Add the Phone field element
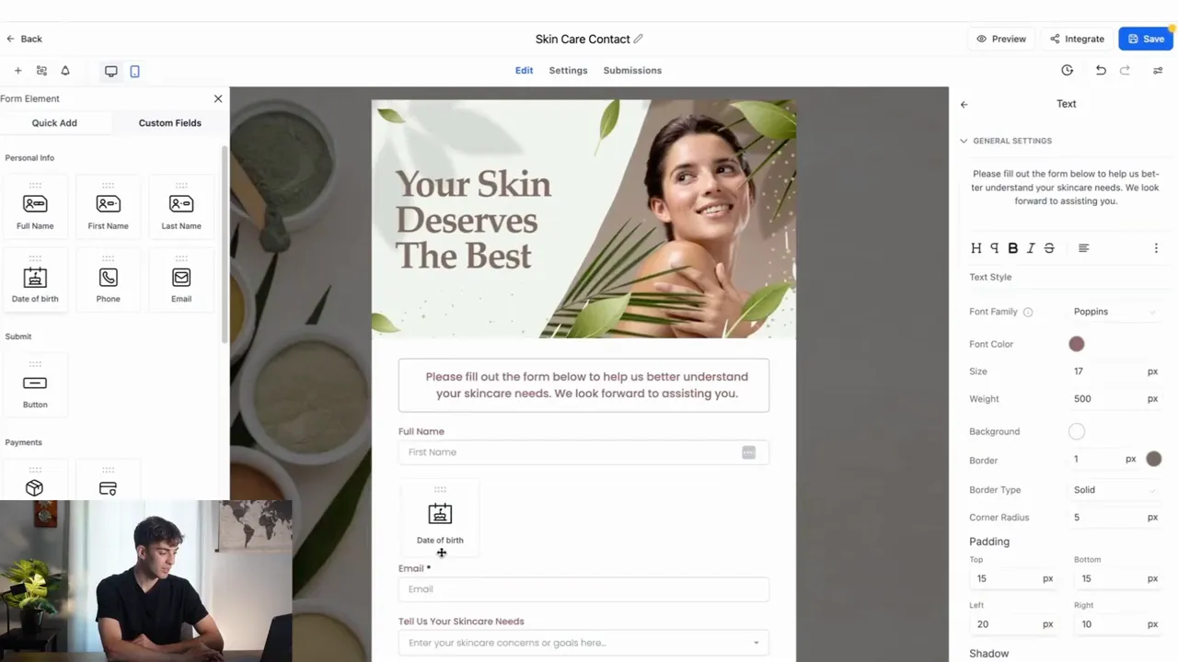The width and height of the screenshot is (1178, 662). (x=108, y=281)
